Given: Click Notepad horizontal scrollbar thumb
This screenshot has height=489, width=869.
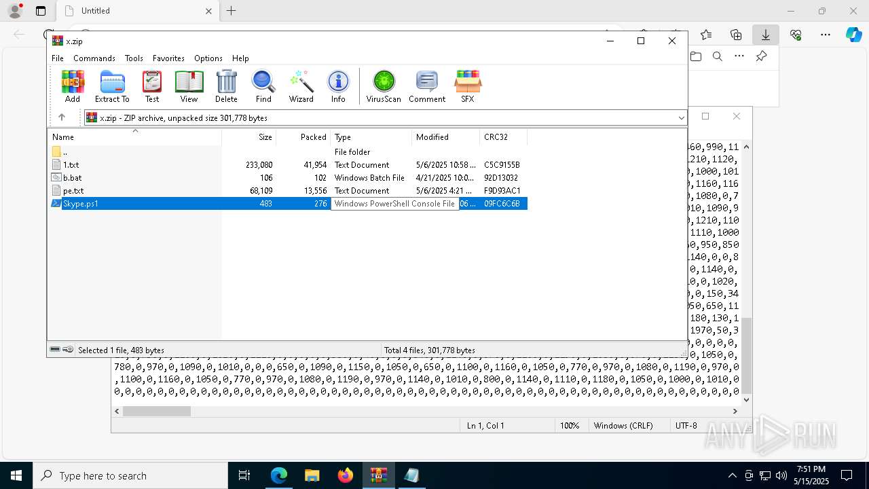Looking at the screenshot, I should pos(157,411).
